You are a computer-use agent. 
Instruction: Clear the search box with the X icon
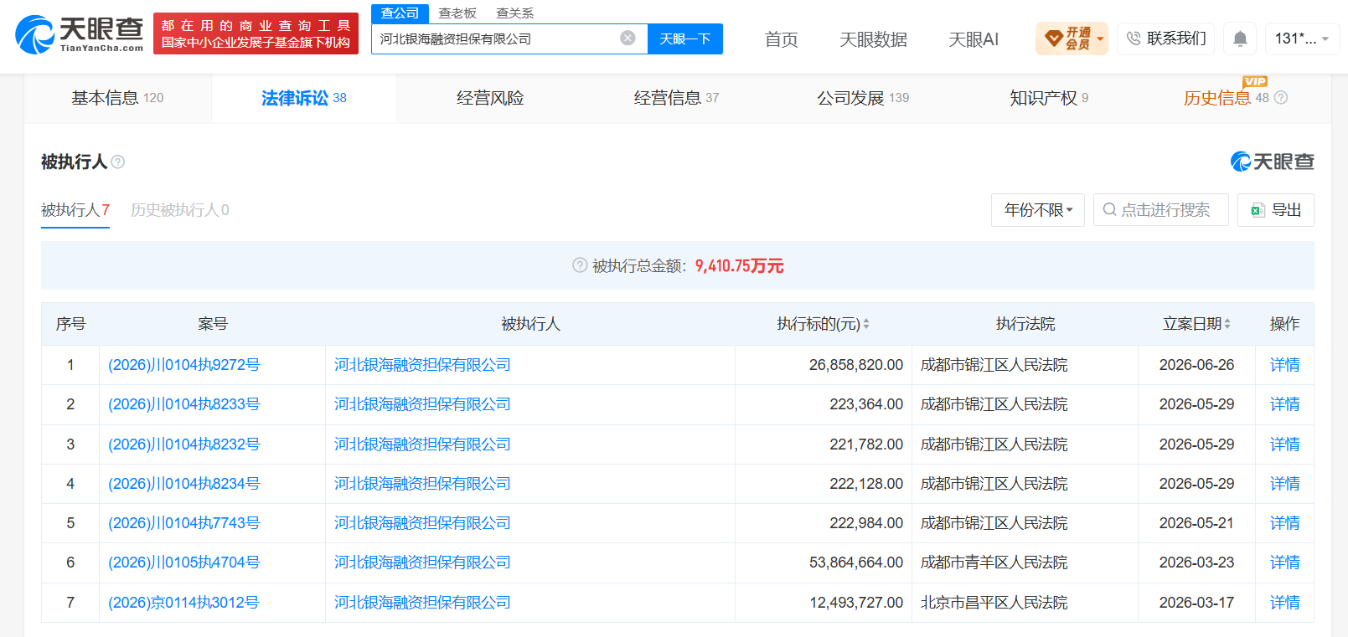click(x=628, y=39)
